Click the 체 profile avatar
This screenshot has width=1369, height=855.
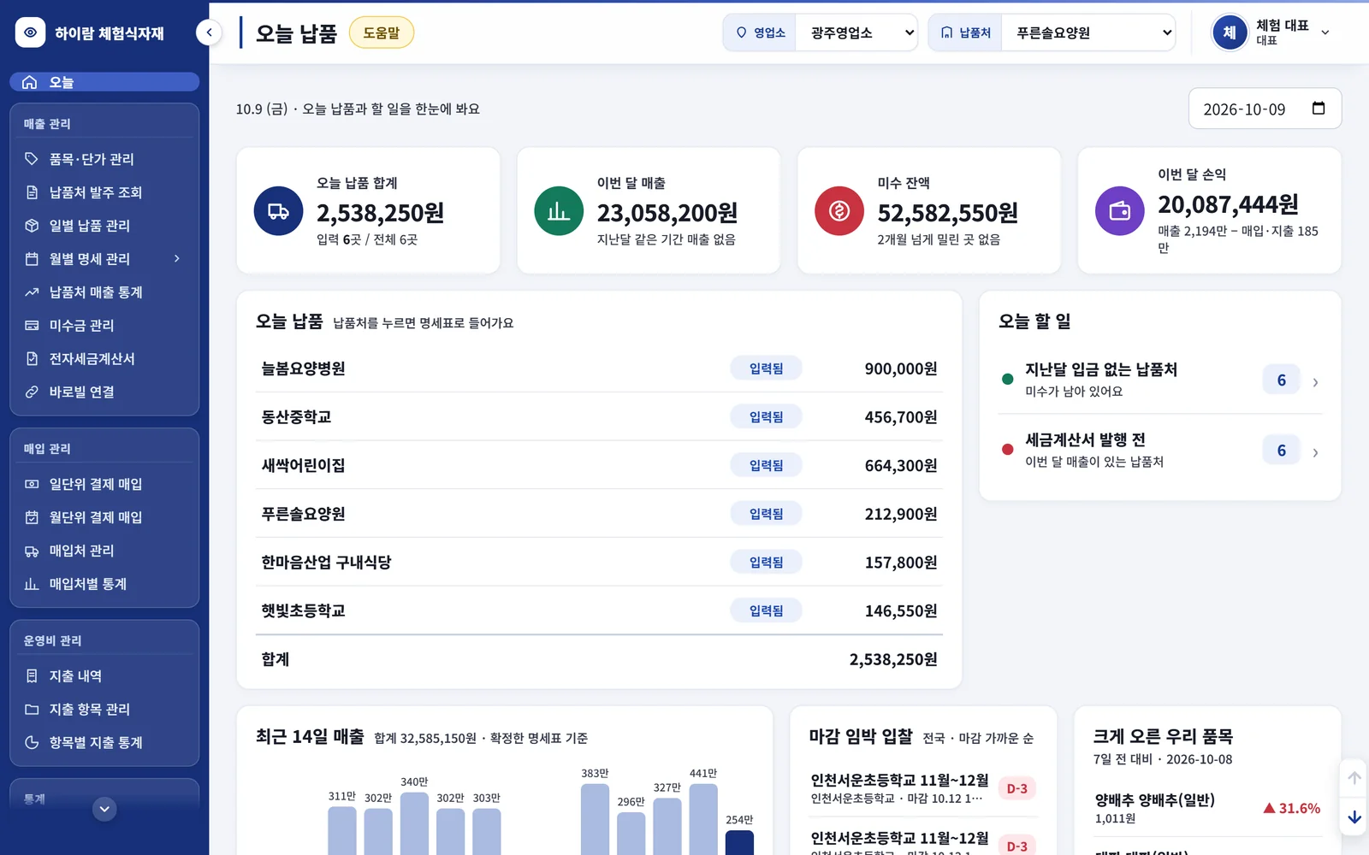pyautogui.click(x=1230, y=32)
